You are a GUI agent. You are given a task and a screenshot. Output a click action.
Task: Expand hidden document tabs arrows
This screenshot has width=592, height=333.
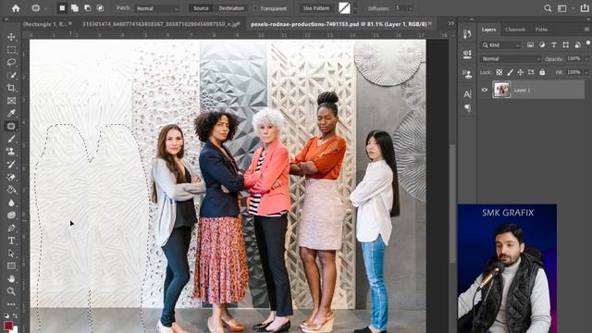(450, 23)
